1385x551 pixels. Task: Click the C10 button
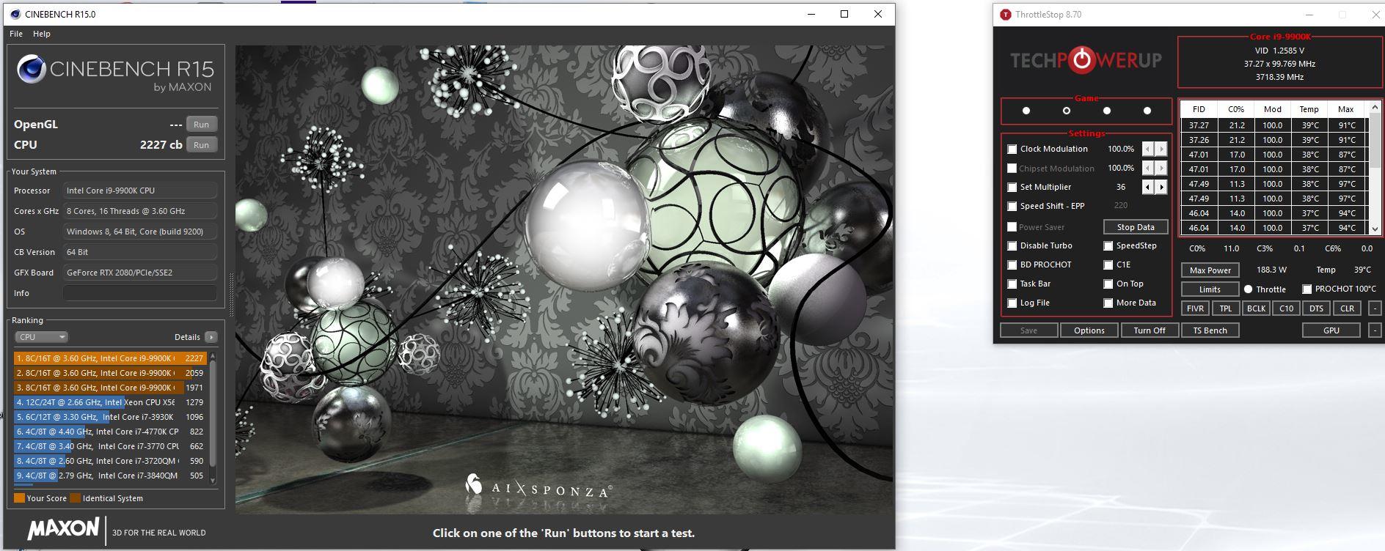pyautogui.click(x=1287, y=308)
